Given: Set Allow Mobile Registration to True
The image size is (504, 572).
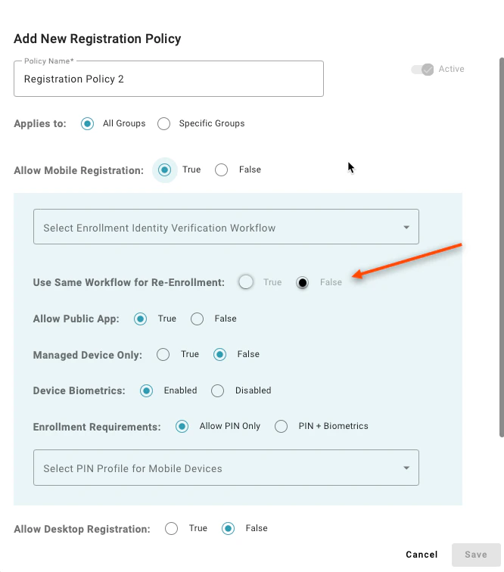Looking at the screenshot, I should [164, 169].
